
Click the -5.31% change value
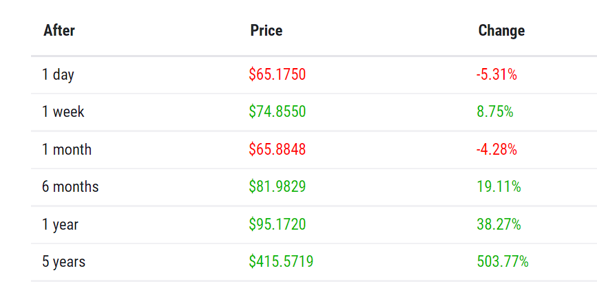coord(496,75)
